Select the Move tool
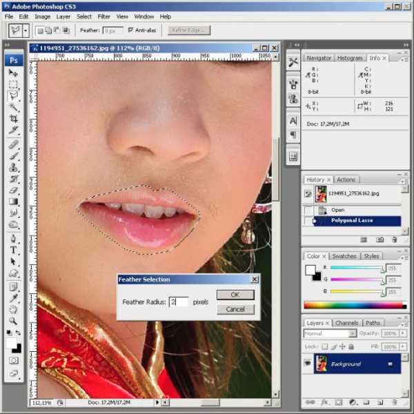Image resolution: width=414 pixels, height=414 pixels. click(13, 72)
